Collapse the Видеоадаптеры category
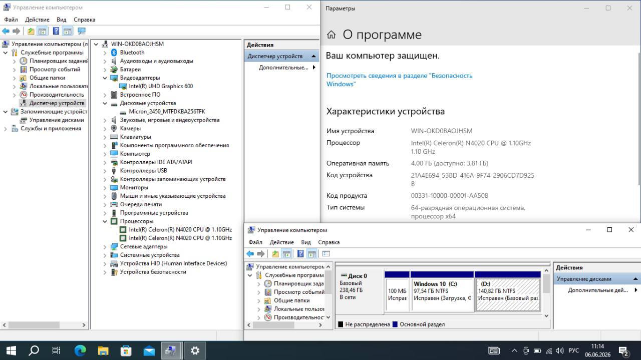641x360 pixels. pos(105,78)
